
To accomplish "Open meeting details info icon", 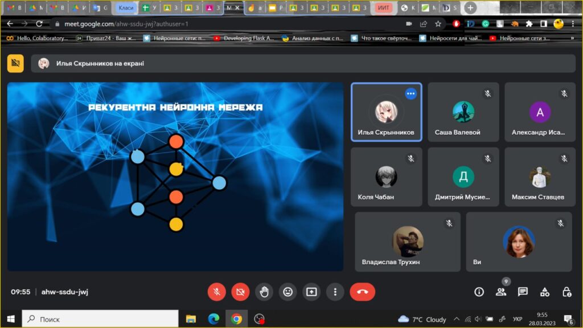I will [479, 292].
